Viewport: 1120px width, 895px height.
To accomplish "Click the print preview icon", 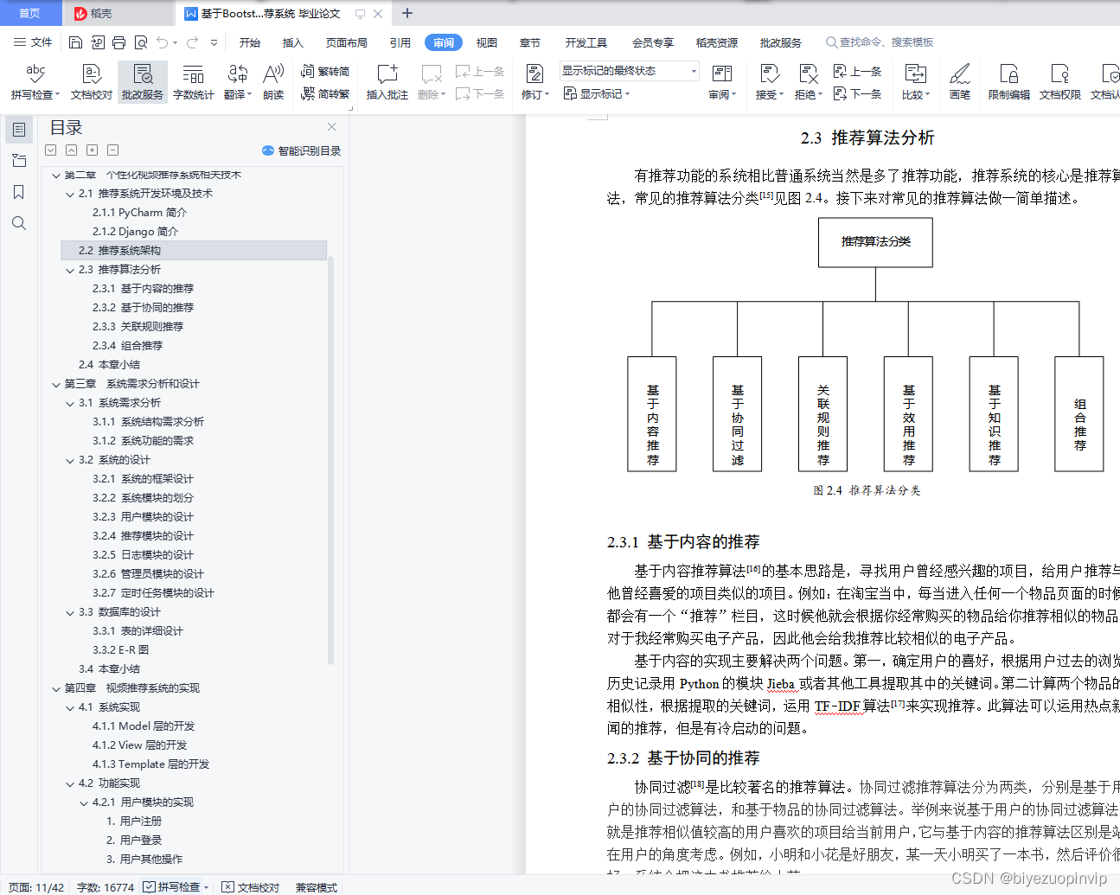I will (140, 42).
